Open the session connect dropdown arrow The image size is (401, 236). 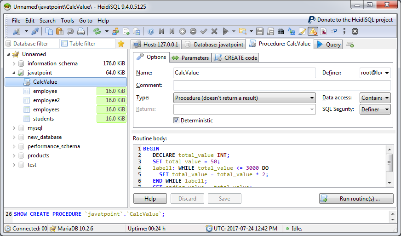26,31
